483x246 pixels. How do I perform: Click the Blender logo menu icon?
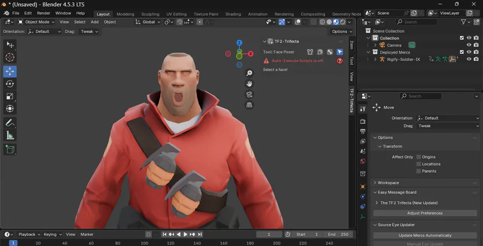6,13
